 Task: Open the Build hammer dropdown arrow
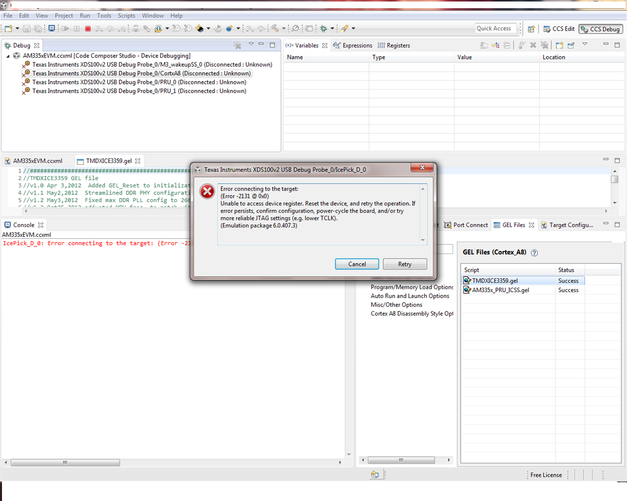283,29
